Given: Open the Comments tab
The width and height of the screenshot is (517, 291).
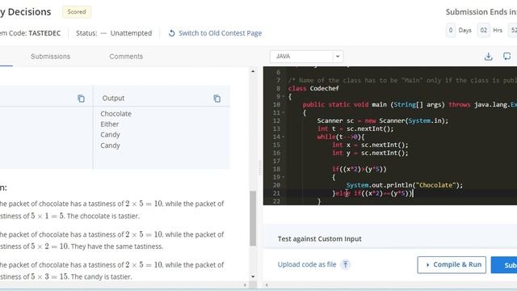Looking at the screenshot, I should 126,57.
